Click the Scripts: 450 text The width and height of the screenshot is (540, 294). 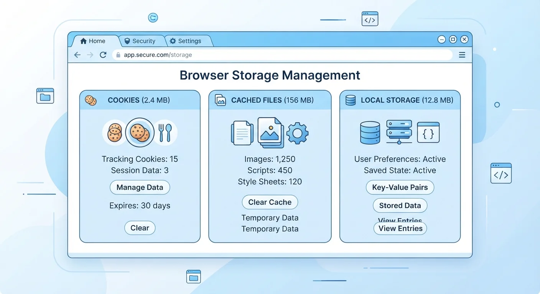270,170
